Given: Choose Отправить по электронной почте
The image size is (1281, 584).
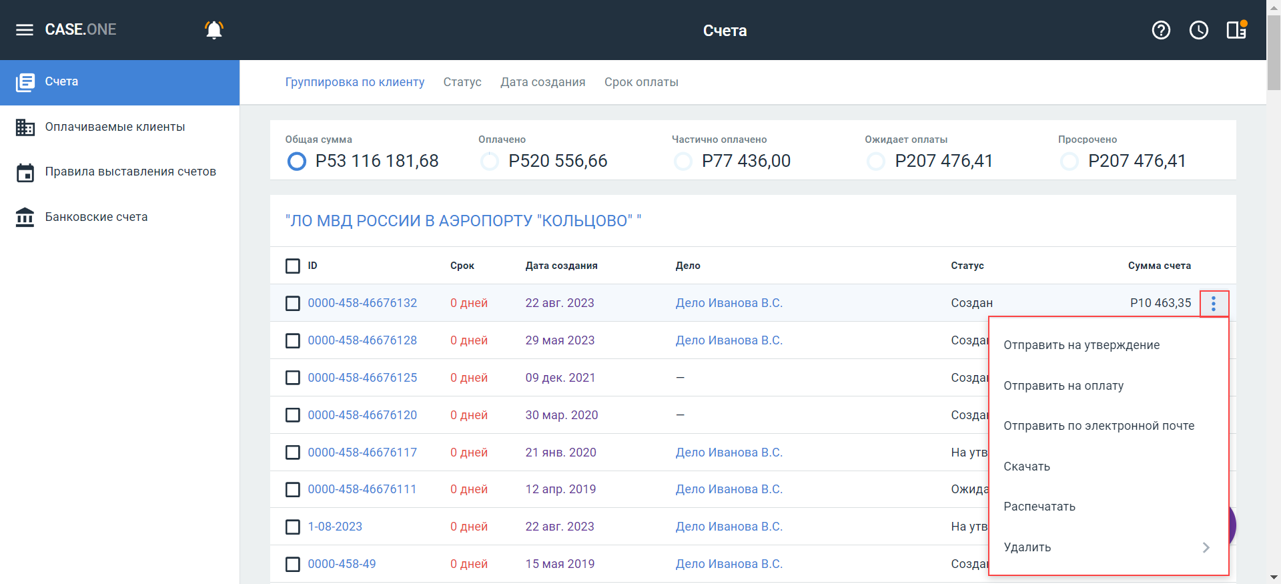Looking at the screenshot, I should (x=1108, y=426).
